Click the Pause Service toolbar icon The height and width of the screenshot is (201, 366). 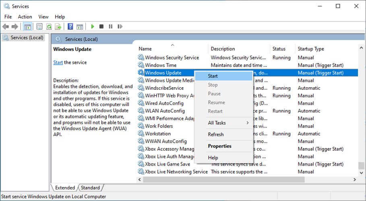tap(110, 27)
